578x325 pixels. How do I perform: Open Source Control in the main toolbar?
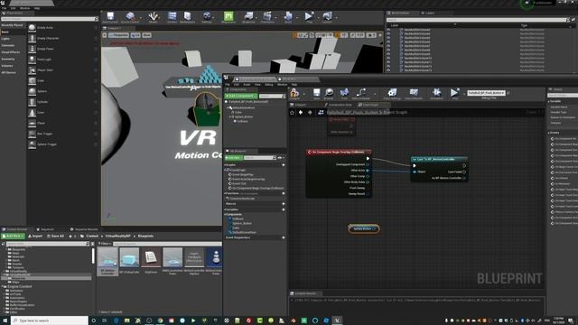click(130, 17)
